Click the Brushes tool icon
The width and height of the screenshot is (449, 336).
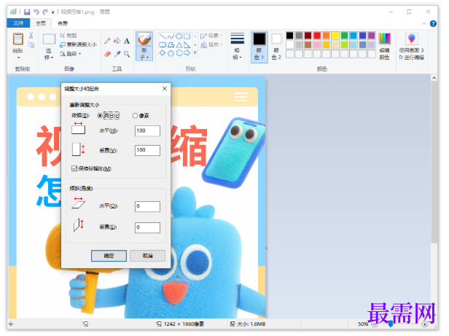144,39
